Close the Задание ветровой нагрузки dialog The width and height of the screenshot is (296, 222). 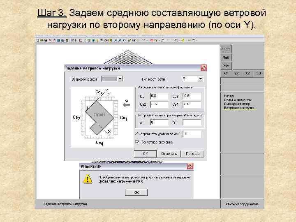point(203,68)
